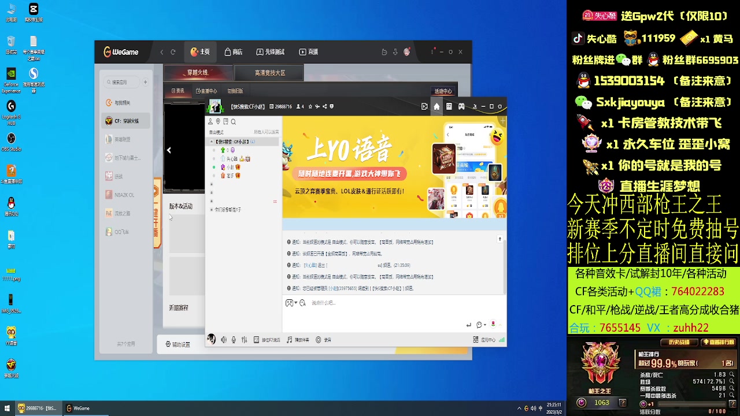Open the emoji face dropdown in chat

[x=480, y=325]
